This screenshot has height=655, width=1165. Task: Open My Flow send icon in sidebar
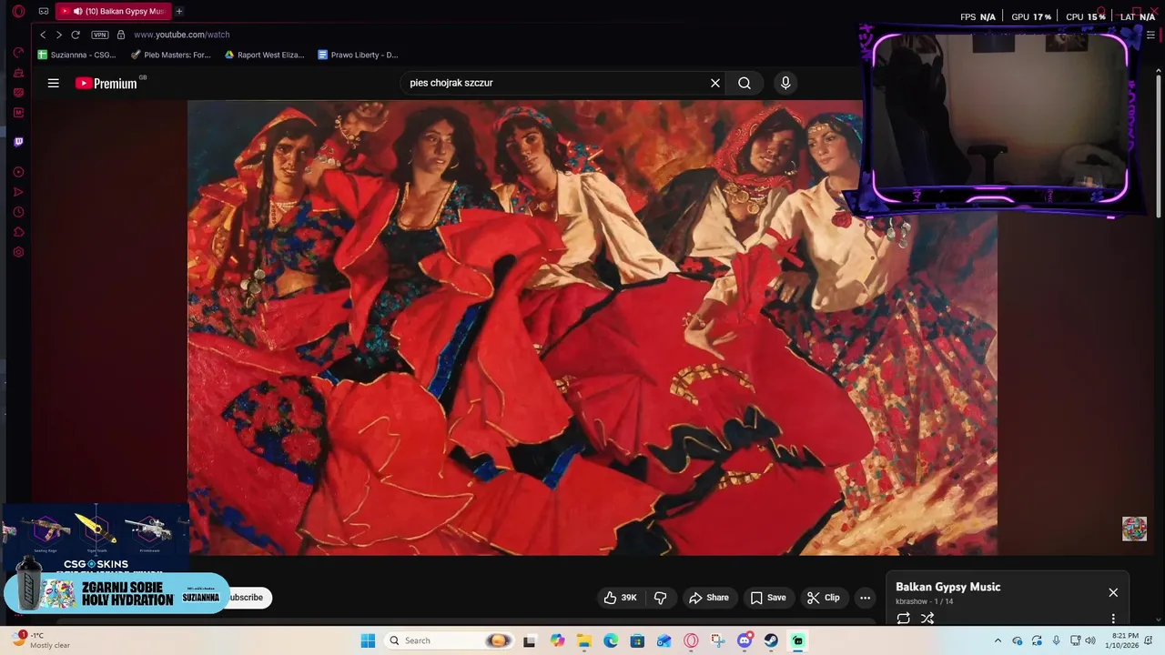pyautogui.click(x=18, y=192)
